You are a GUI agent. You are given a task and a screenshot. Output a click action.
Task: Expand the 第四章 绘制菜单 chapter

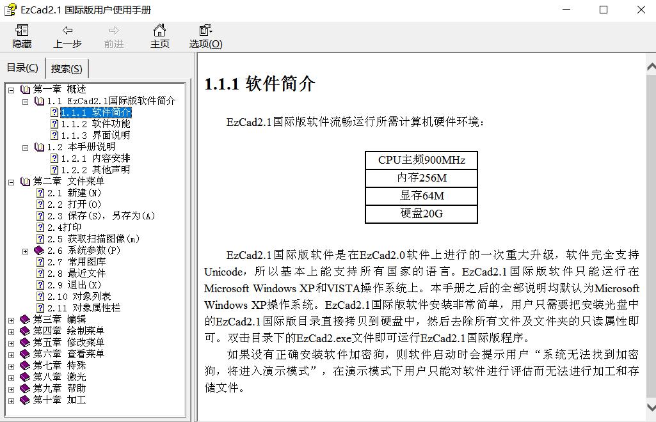point(12,332)
